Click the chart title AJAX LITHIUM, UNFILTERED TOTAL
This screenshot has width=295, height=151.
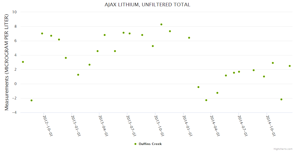pyautogui.click(x=147, y=5)
